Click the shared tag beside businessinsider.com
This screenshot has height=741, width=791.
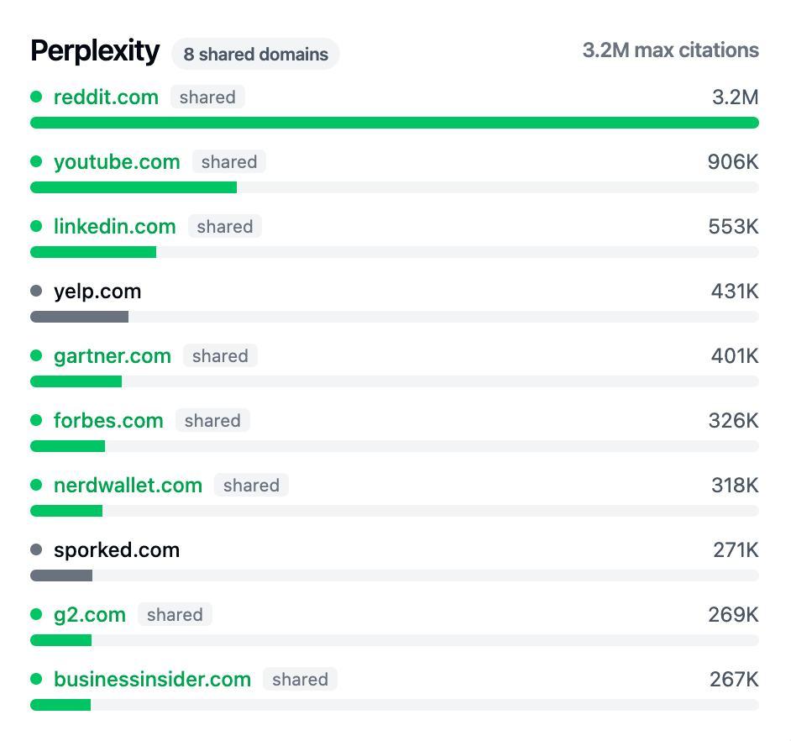coord(300,679)
